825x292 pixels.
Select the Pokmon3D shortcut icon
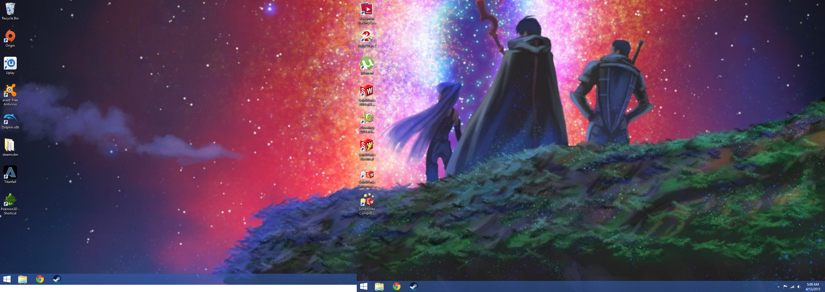click(10, 204)
